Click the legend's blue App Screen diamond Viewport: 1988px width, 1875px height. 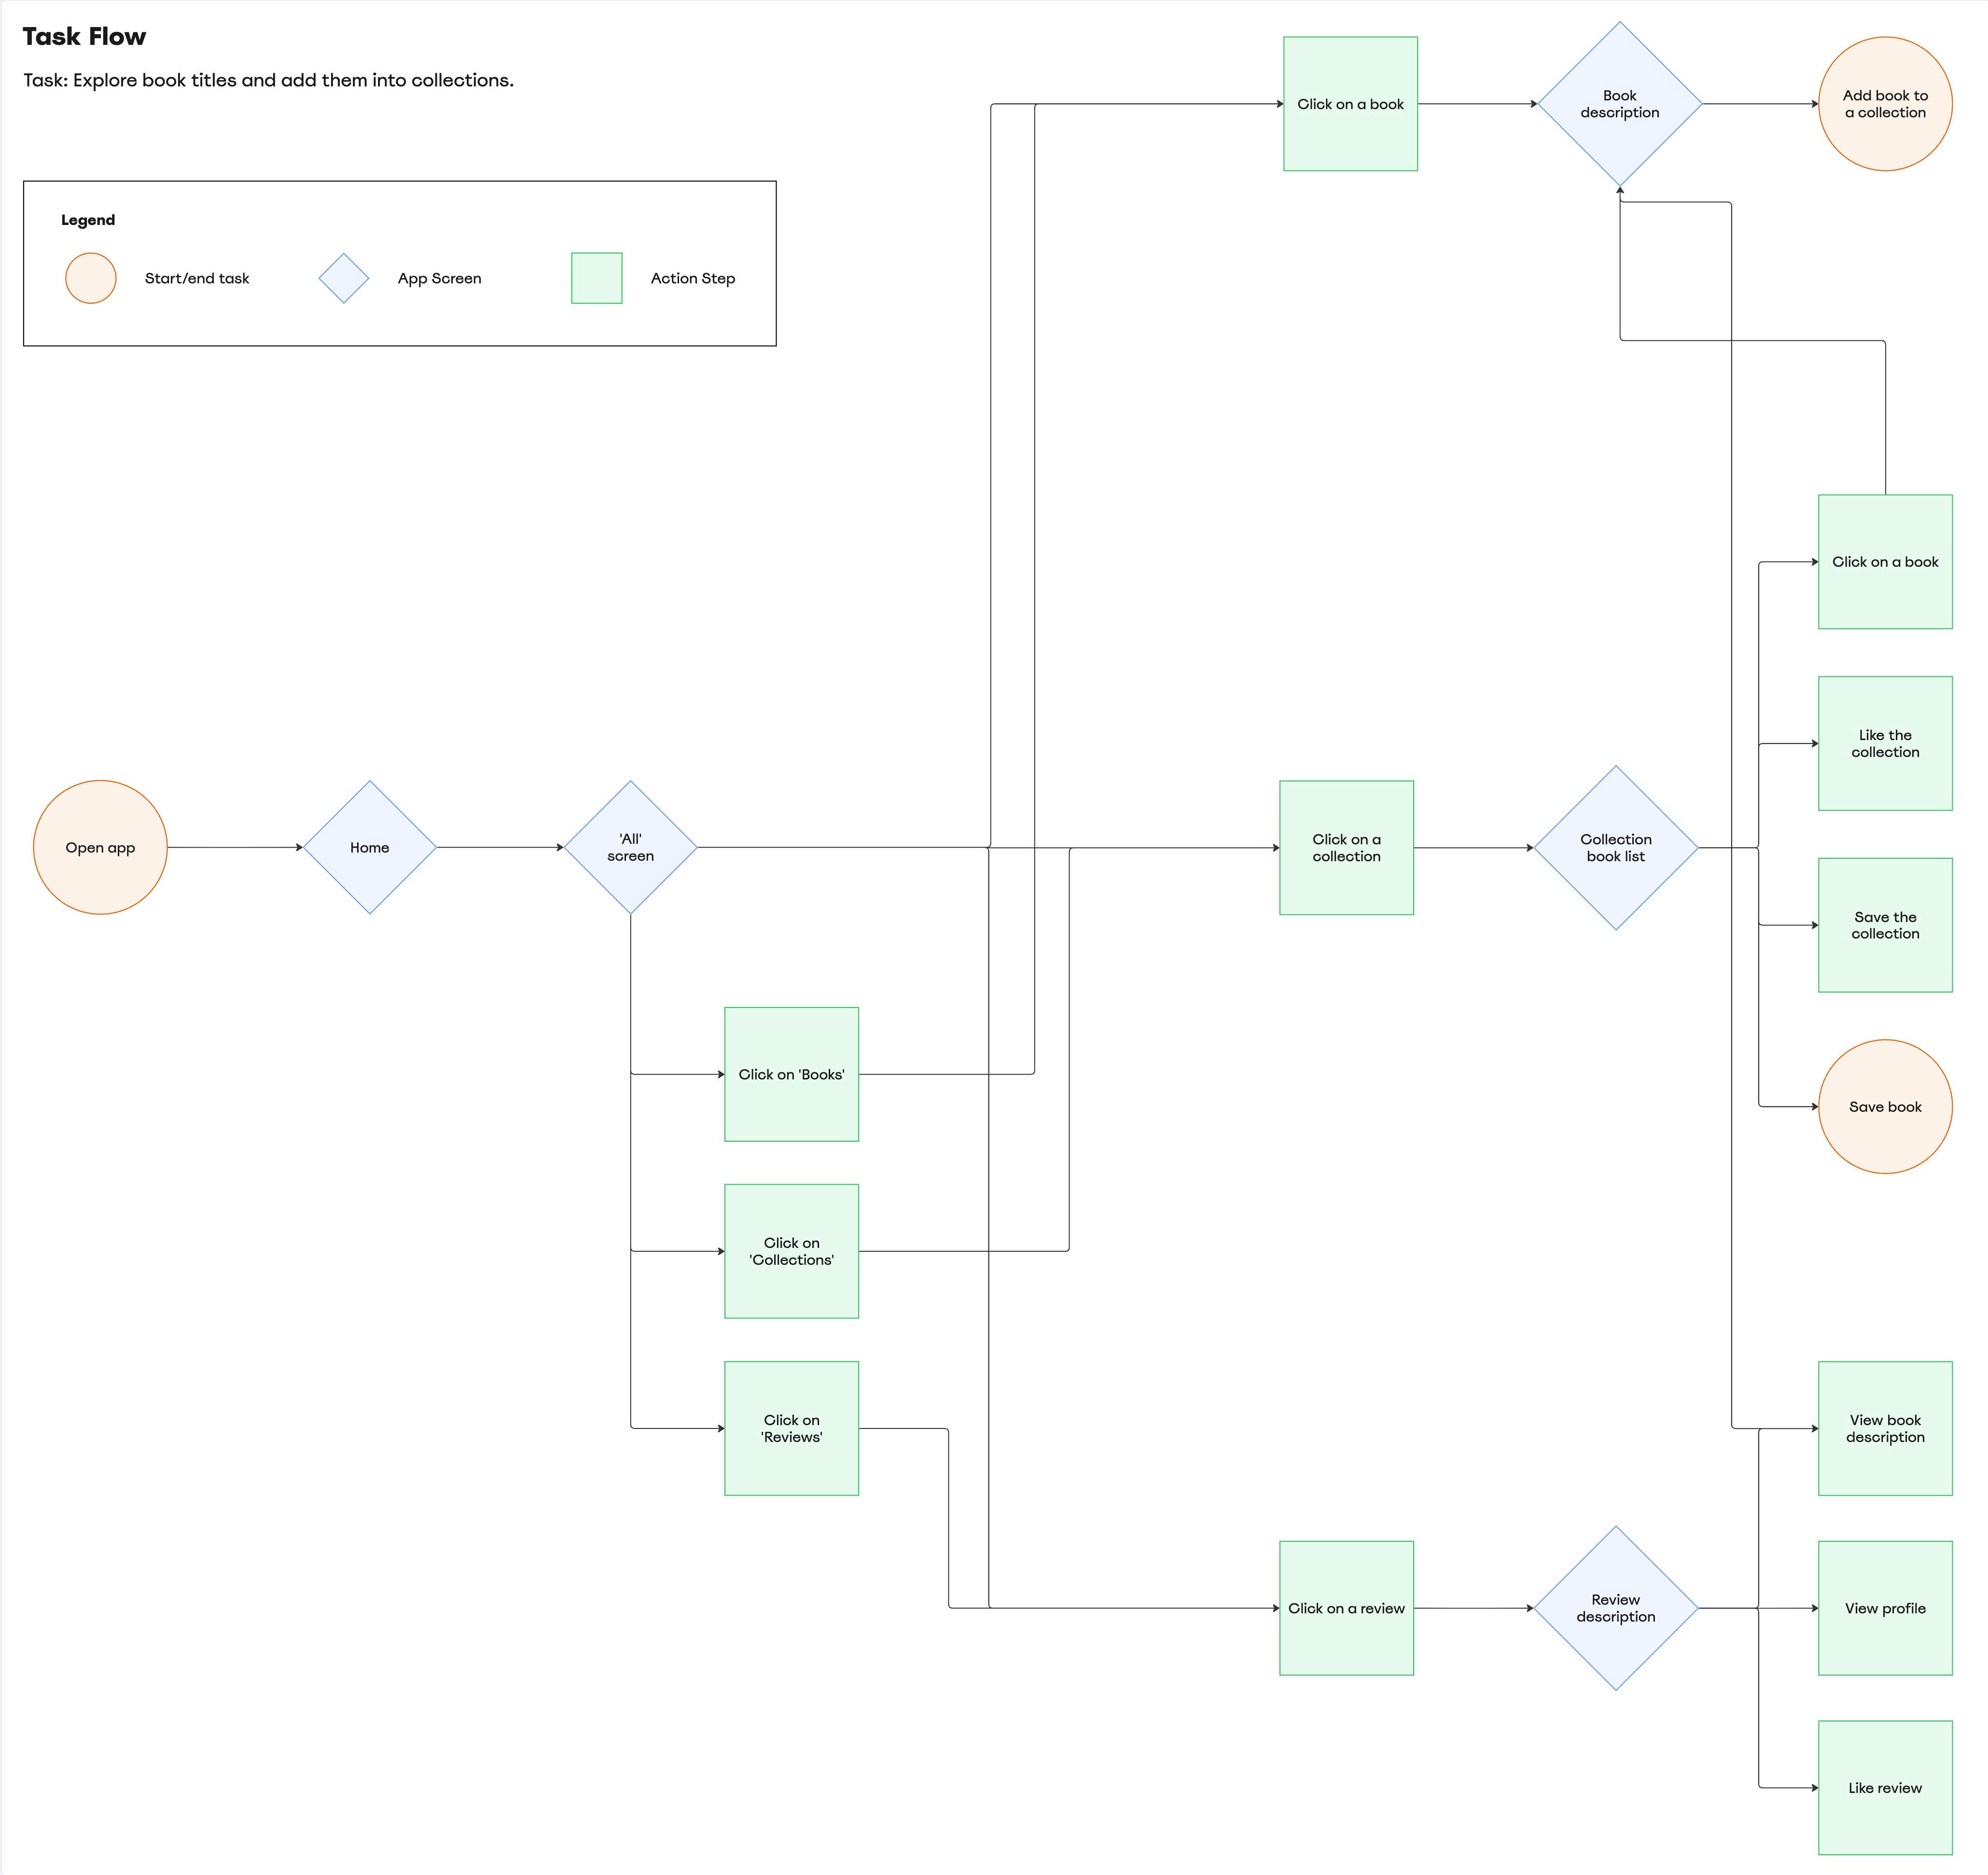click(x=344, y=278)
